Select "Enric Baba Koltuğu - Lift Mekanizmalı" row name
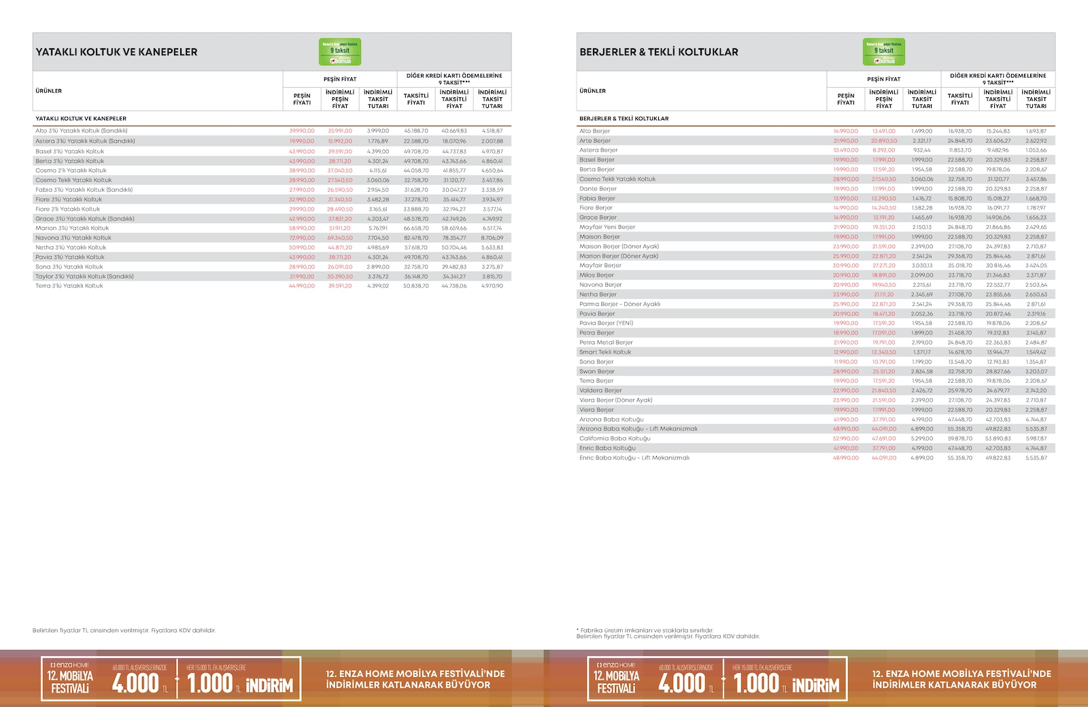Image resolution: width=1088 pixels, height=707 pixels. (634, 458)
